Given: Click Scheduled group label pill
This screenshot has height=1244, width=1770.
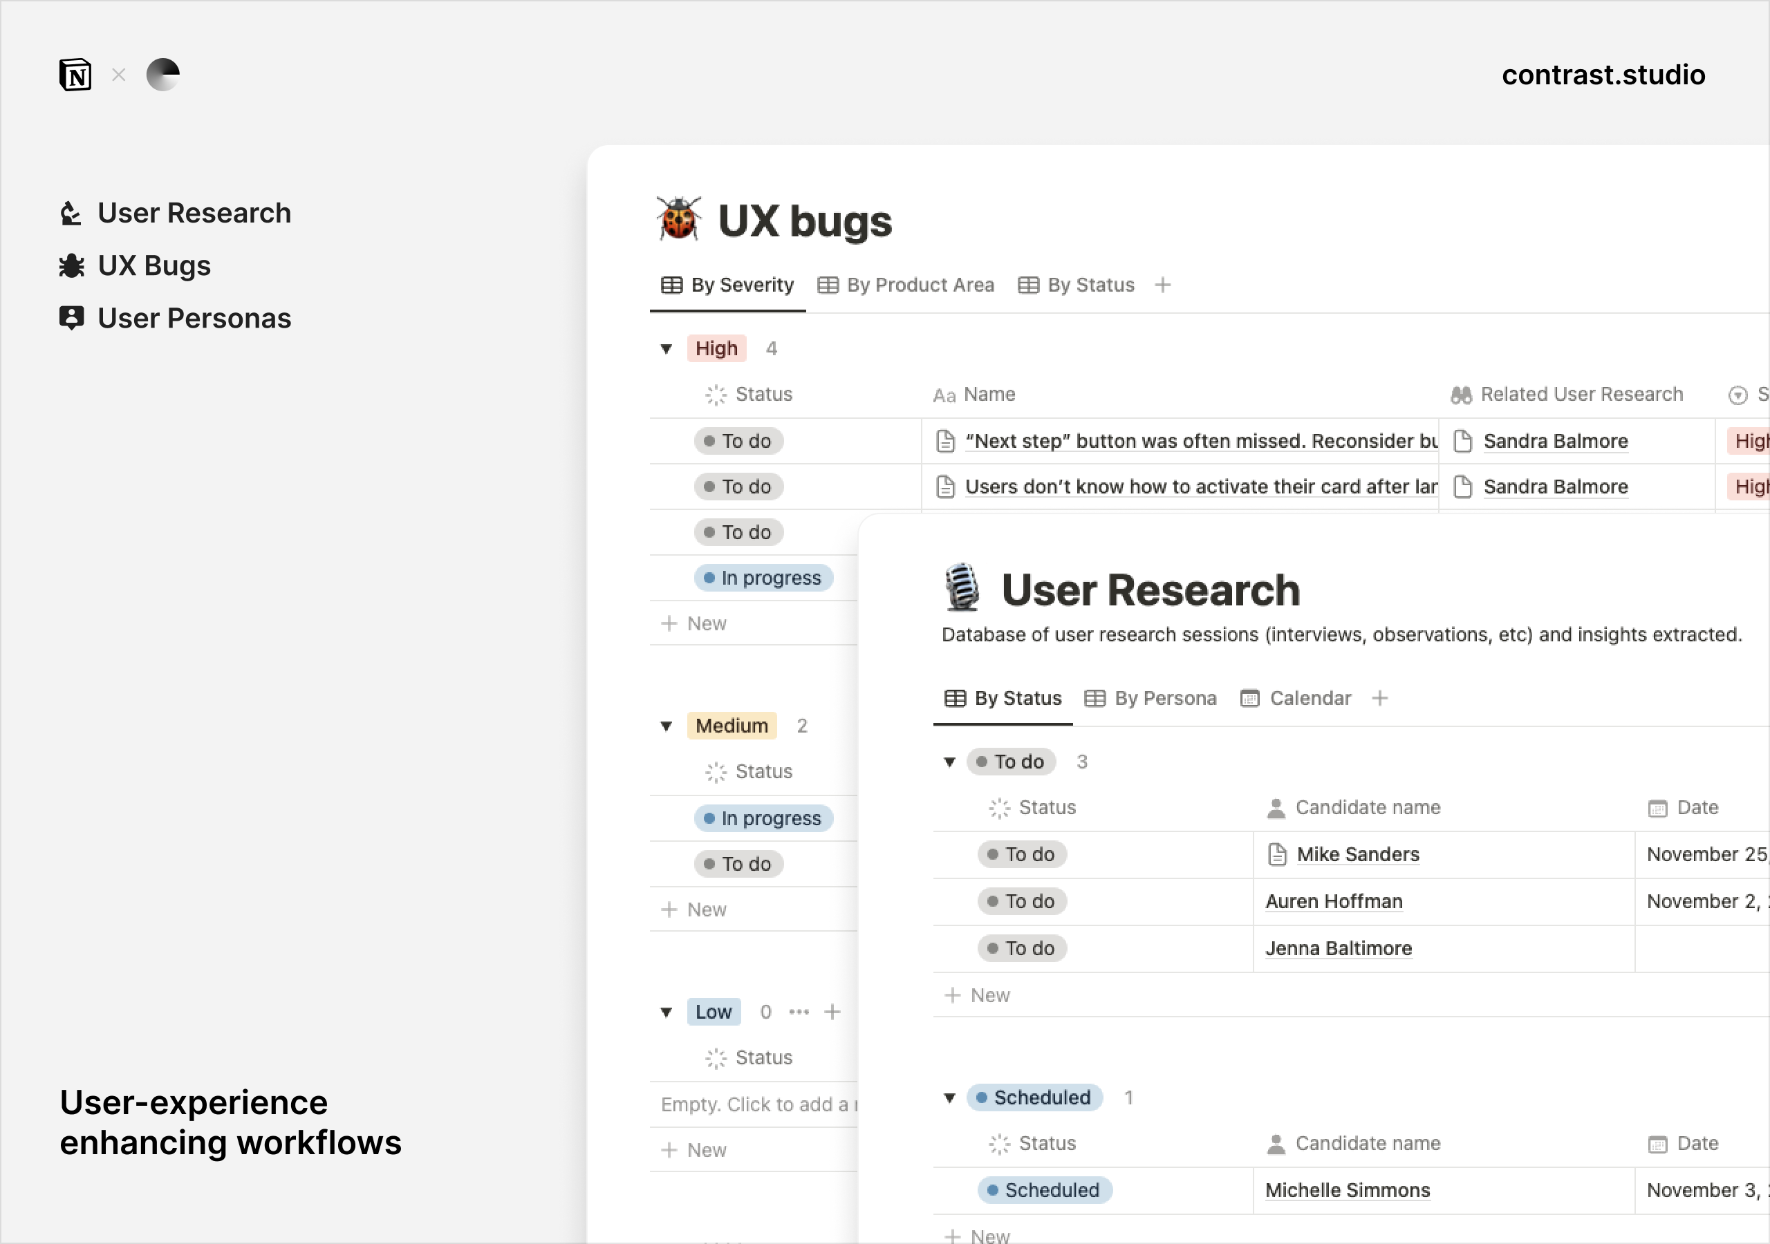Looking at the screenshot, I should [x=1034, y=1098].
